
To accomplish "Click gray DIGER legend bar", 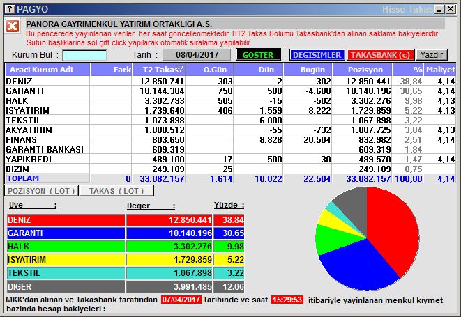I will pyautogui.click(x=66, y=286).
